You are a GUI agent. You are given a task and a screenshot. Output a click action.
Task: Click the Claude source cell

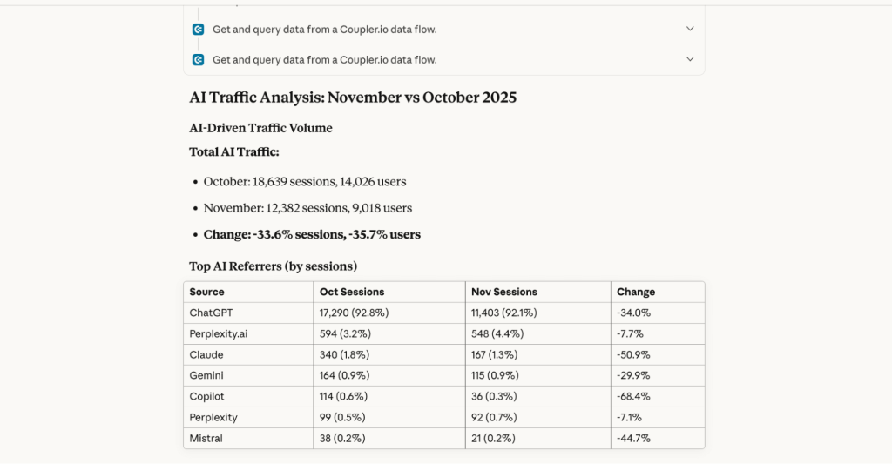pos(206,354)
